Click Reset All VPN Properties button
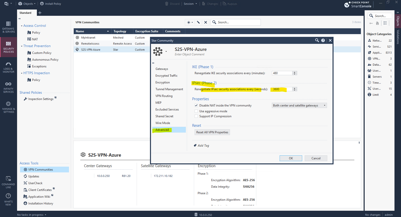Screen dimensions: 401x217 point(212,132)
